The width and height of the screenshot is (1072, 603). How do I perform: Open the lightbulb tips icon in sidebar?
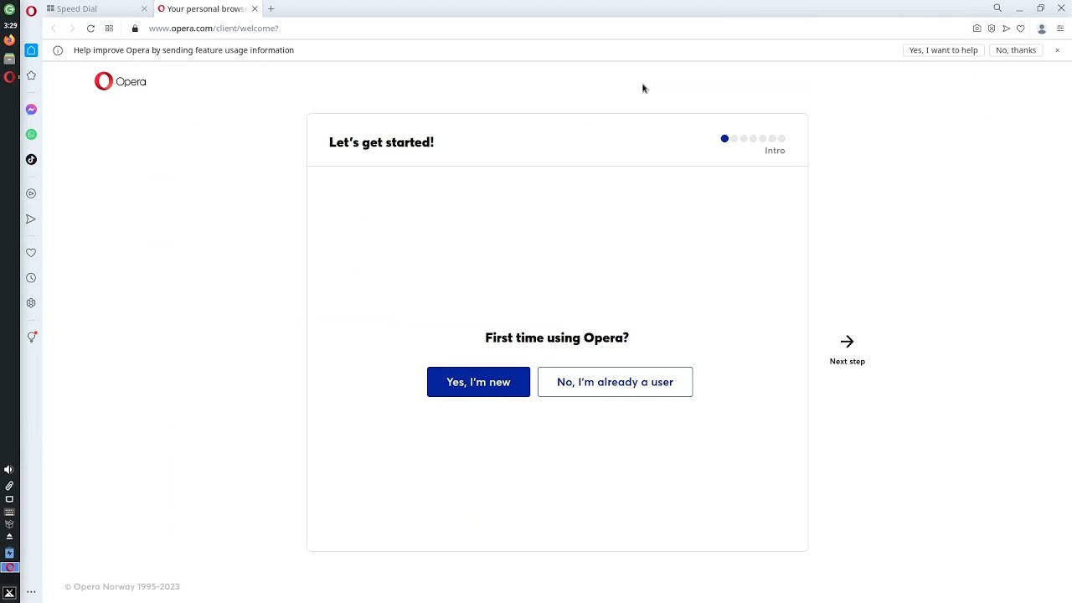(x=31, y=338)
